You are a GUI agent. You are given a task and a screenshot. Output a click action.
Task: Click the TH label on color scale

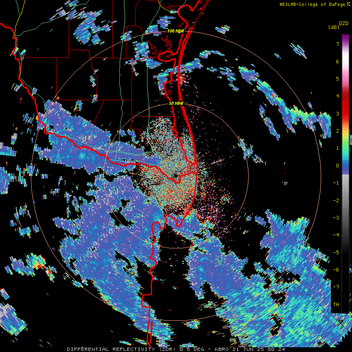(336, 304)
